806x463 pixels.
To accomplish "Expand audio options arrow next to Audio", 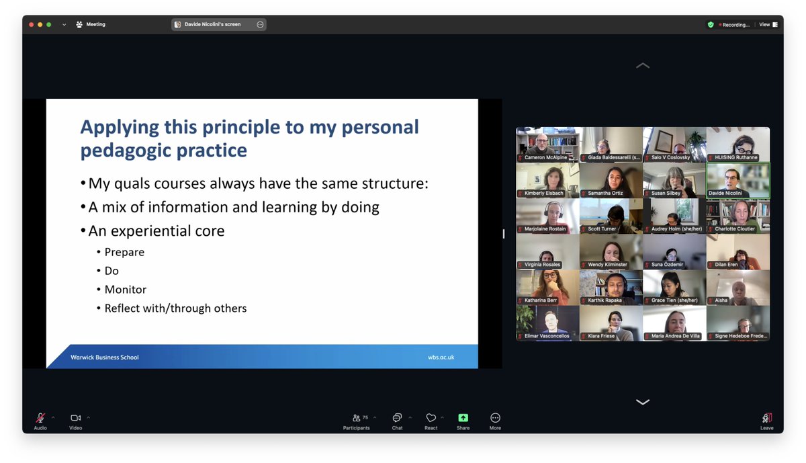I will click(53, 417).
